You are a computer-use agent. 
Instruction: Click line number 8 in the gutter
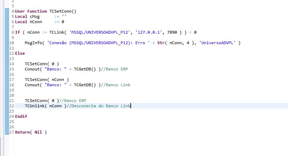coord(13,32)
